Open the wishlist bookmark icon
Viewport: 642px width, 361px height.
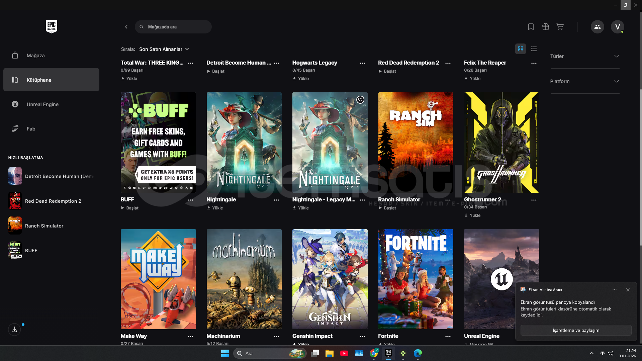531,27
